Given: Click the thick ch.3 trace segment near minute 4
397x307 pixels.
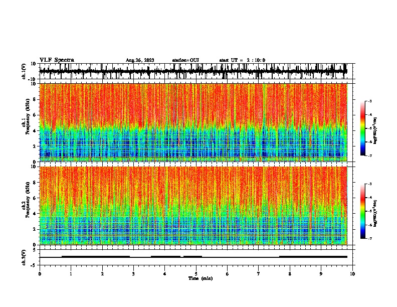Looking at the screenshot, I should point(165,257).
